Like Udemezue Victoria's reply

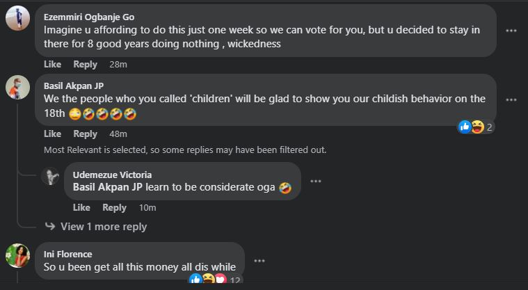click(82, 207)
